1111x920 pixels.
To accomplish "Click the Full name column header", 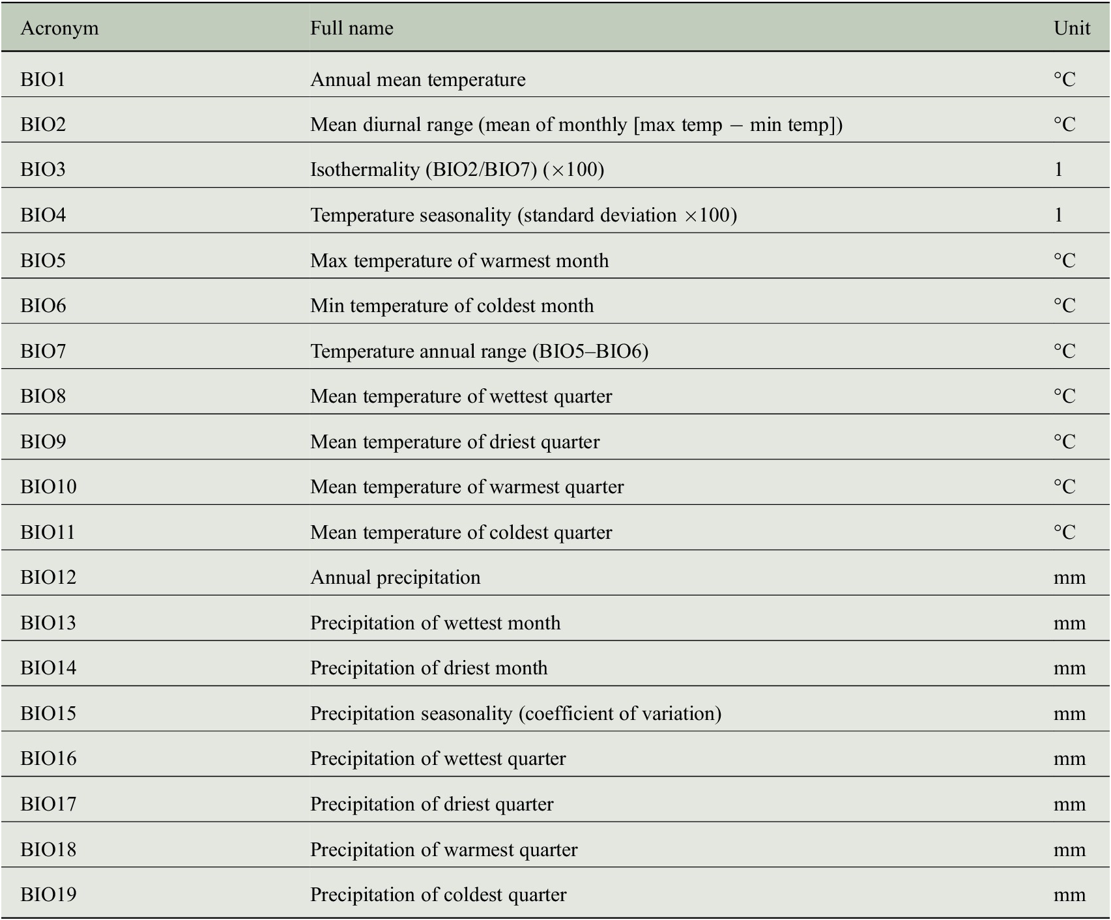I will (x=351, y=28).
